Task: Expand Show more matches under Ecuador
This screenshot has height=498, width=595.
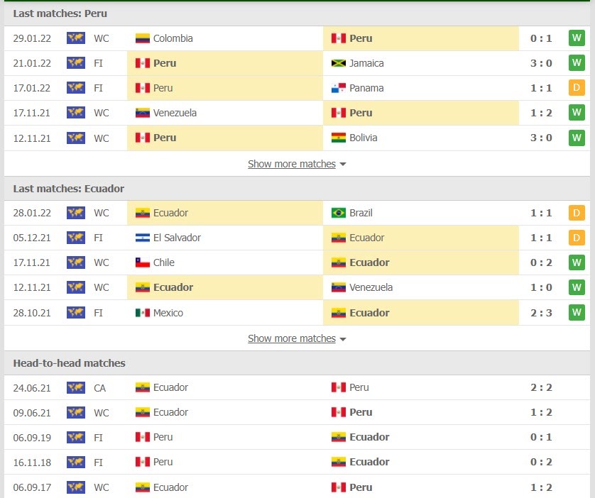Action: click(297, 338)
